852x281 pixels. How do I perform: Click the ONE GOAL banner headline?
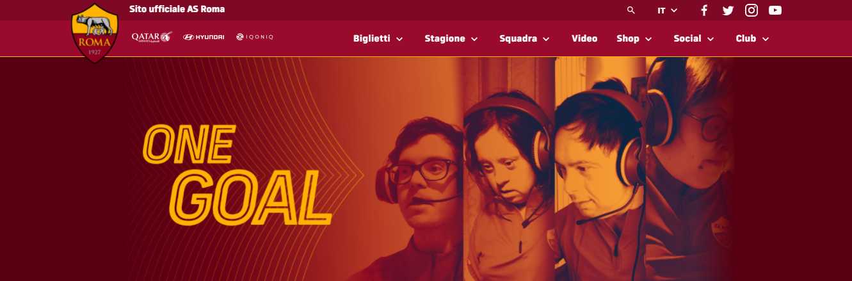tap(237, 173)
